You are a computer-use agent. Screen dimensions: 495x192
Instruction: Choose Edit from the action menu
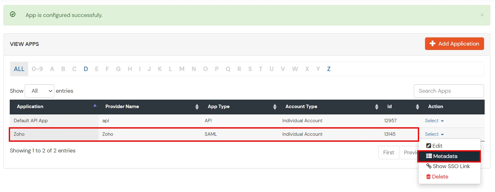click(x=434, y=146)
